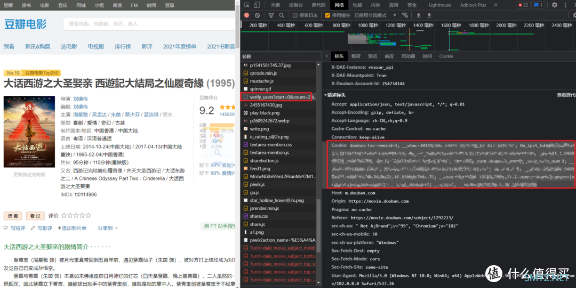This screenshot has height=288, width=576.
Task: Open DevTools settings gear
Action: point(554,5)
